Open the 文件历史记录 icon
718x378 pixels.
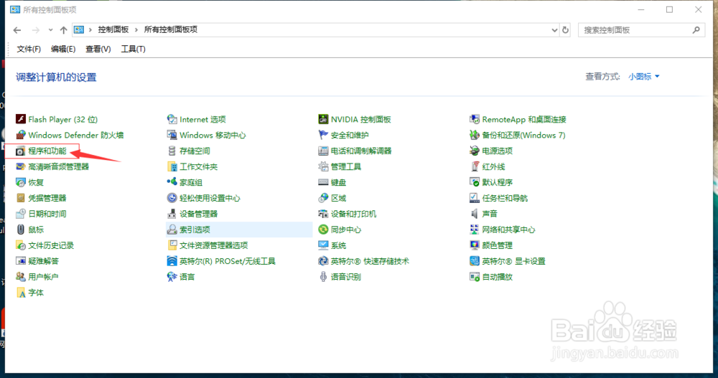click(x=21, y=245)
